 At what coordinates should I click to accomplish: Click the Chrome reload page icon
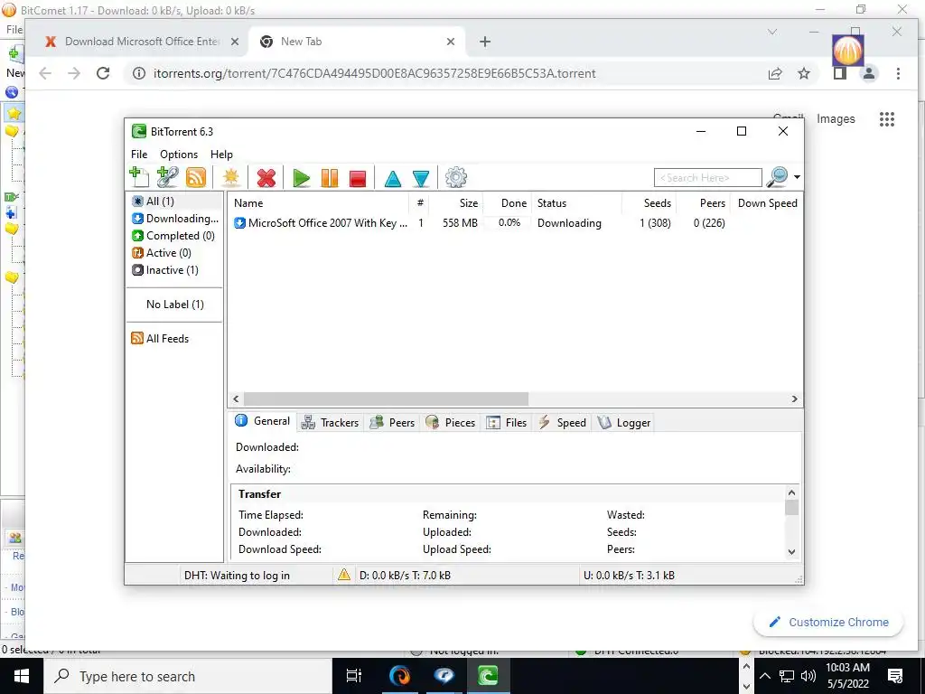pyautogui.click(x=103, y=73)
